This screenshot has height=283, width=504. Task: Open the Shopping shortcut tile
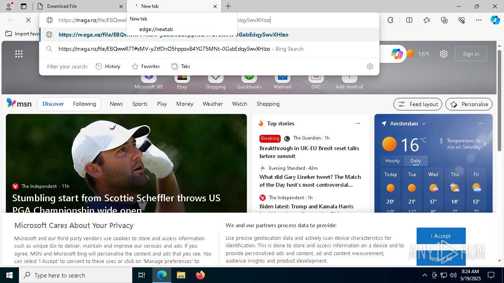tap(215, 81)
